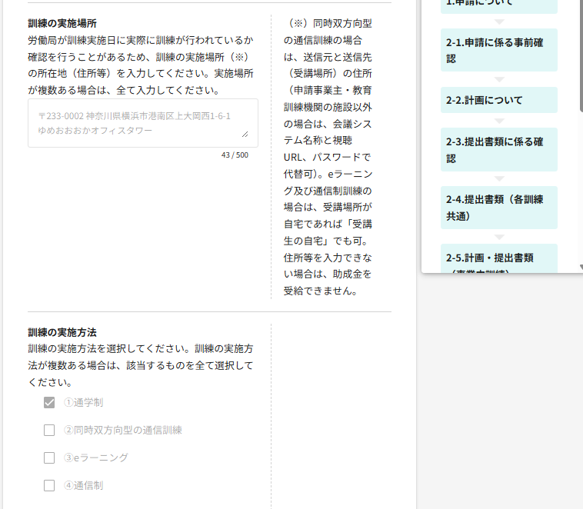Screen dimensions: 583x509
Task: Enable the ②同時双方向型の通信訓練 checkbox
Action: point(49,431)
